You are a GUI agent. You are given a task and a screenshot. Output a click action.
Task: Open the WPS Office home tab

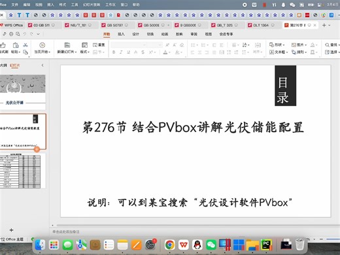pyautogui.click(x=12, y=25)
